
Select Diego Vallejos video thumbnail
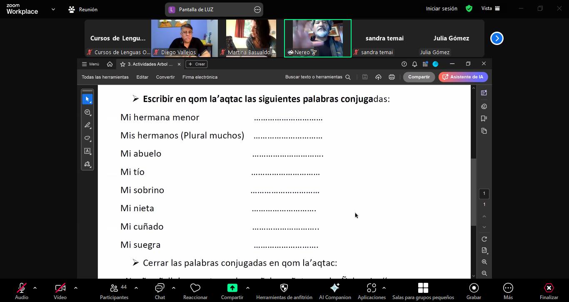pyautogui.click(x=184, y=38)
